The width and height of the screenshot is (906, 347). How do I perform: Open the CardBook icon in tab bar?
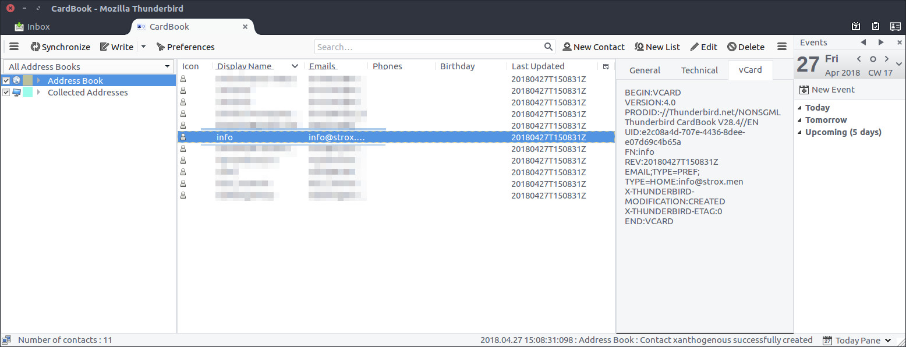point(895,26)
